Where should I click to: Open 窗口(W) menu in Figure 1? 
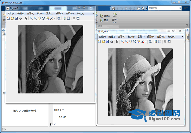click(x=70, y=14)
